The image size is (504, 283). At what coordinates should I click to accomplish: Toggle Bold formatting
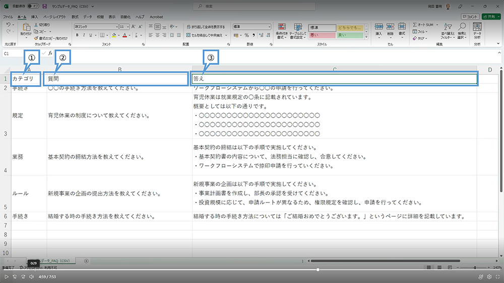coord(77,35)
